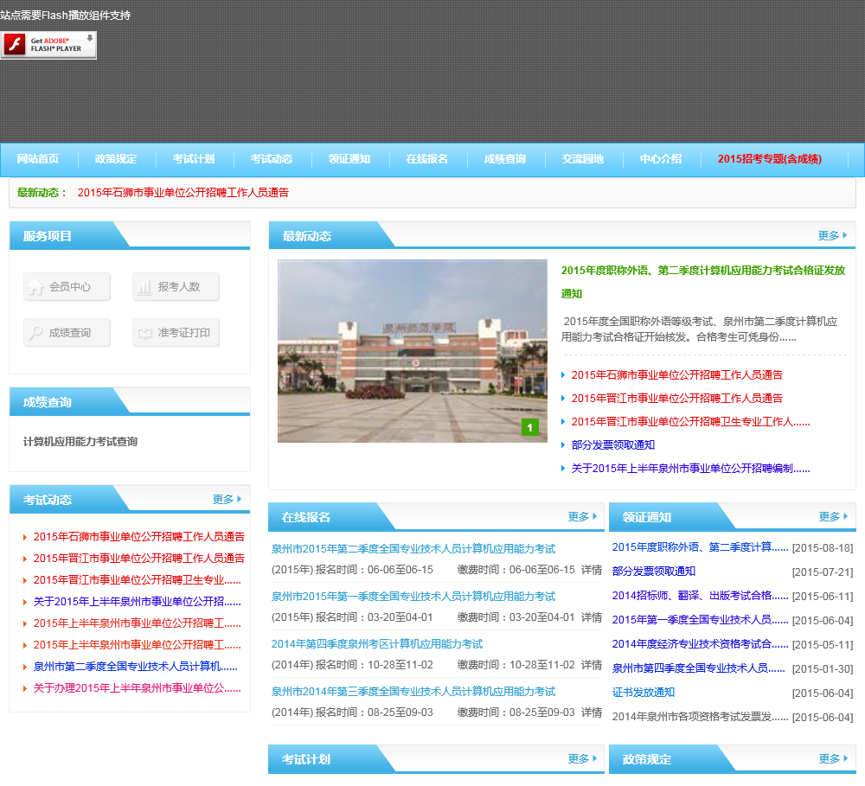
Task: Open 晋江市招聘卫生专业 notice in 最新动态 list
Action: click(690, 422)
